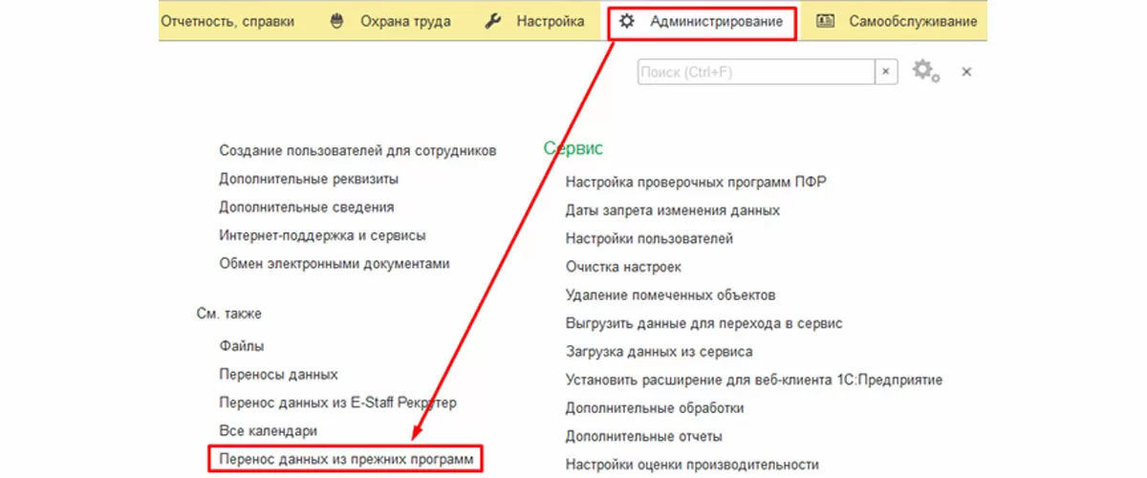Focus the Поиск (Ctrl+F) search field
This screenshot has height=478, width=1147.
point(756,72)
